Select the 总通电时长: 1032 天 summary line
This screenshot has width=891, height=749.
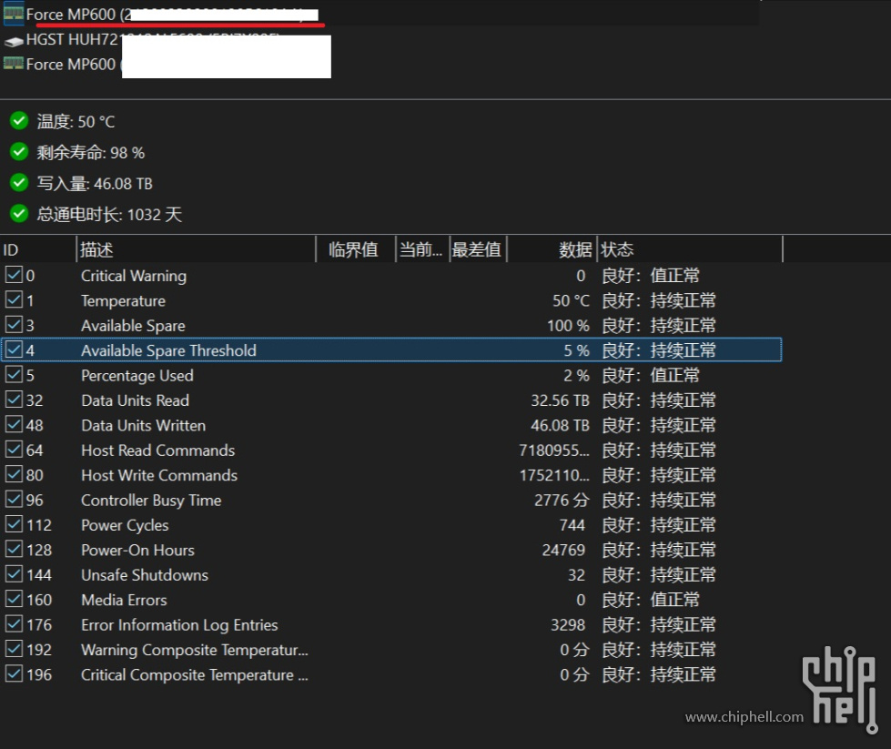[x=110, y=214]
